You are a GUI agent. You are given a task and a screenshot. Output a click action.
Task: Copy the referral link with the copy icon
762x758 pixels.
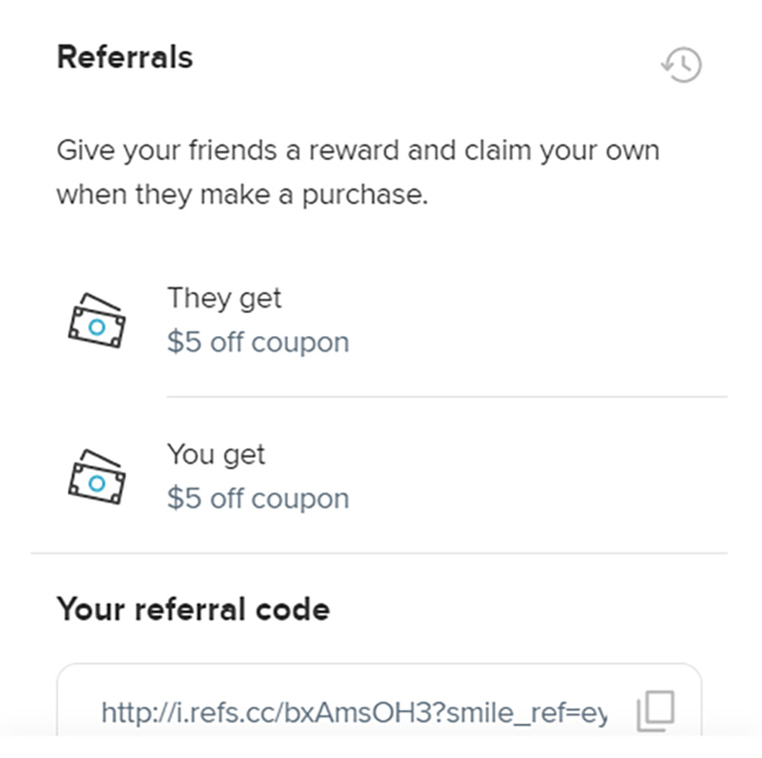point(655,712)
